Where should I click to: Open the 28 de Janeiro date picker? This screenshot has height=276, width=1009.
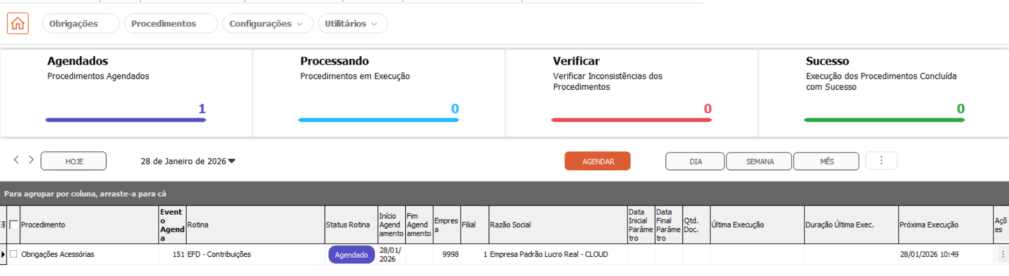coord(188,161)
